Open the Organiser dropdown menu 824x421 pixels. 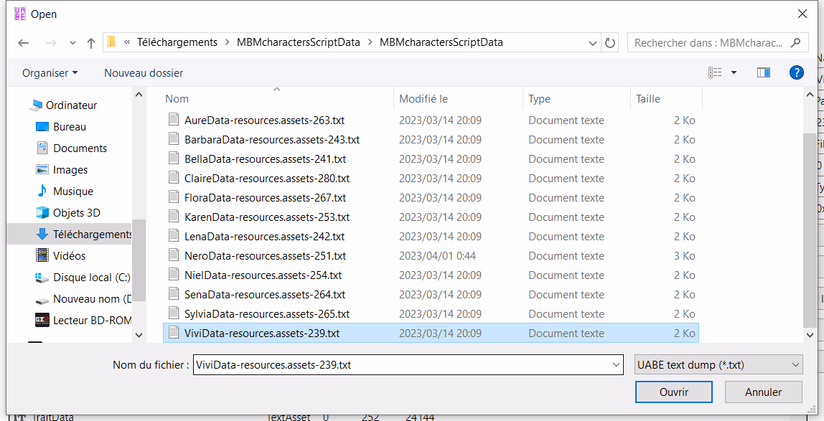[50, 73]
